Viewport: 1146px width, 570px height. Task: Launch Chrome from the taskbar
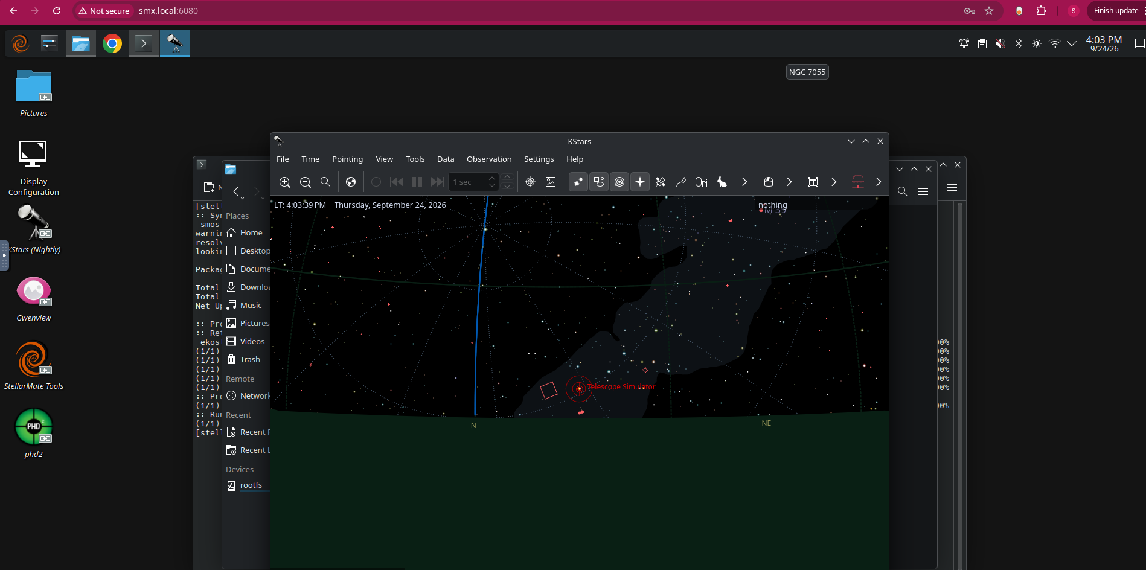(112, 43)
